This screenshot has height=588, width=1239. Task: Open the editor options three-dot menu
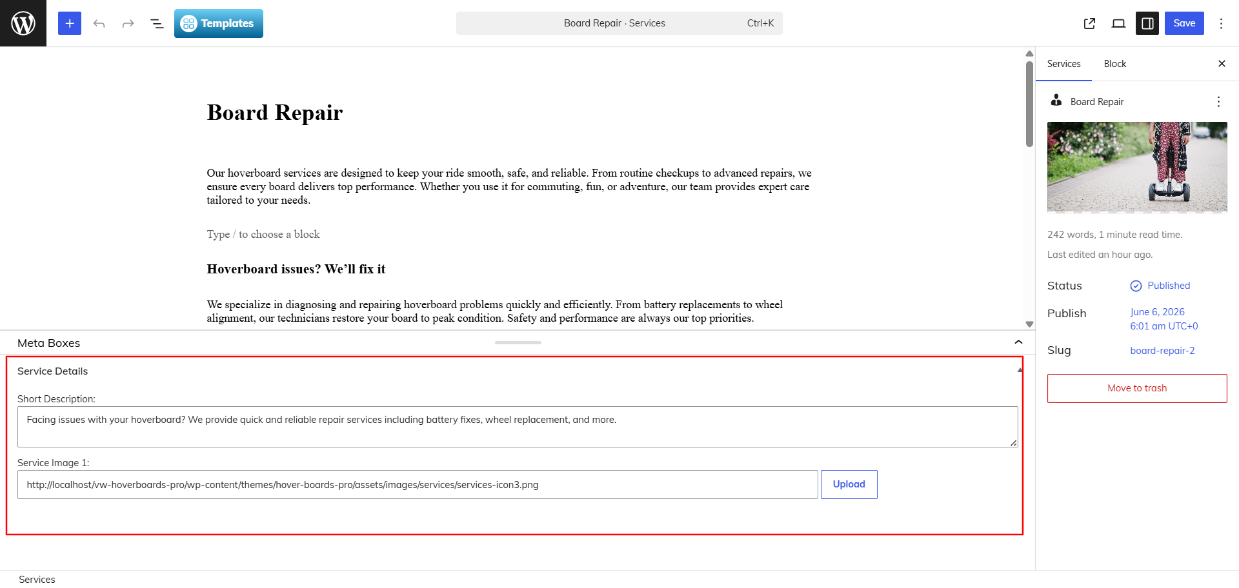click(x=1221, y=23)
